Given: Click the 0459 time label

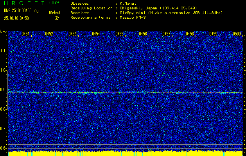Looking at the screenshot, I should [214, 34].
